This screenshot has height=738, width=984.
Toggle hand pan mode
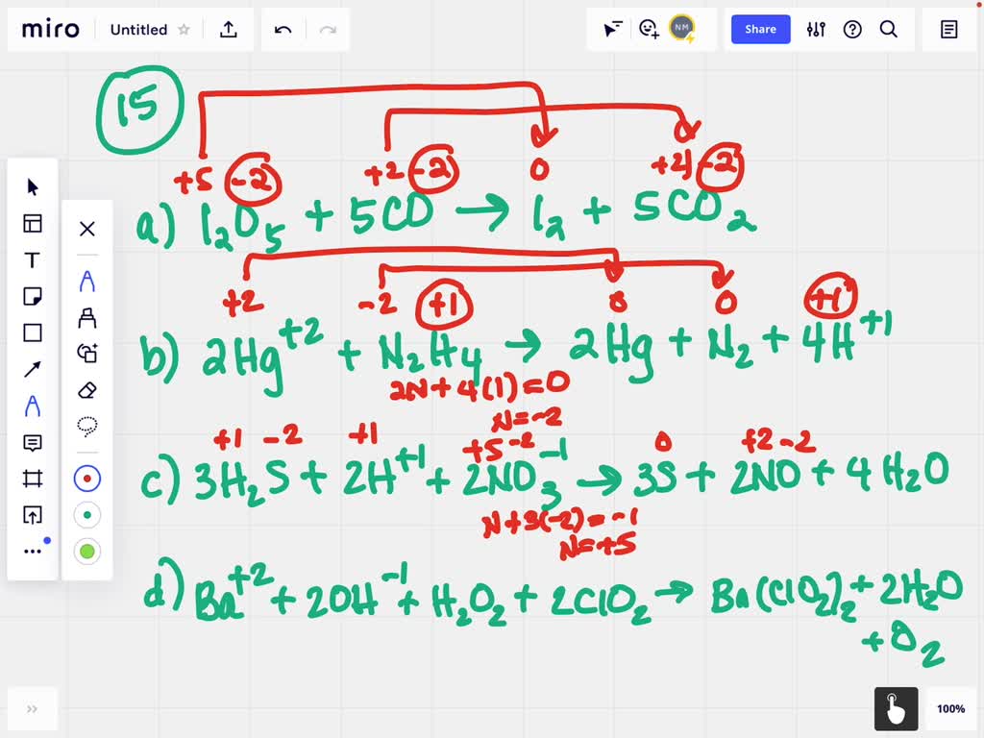(896, 708)
